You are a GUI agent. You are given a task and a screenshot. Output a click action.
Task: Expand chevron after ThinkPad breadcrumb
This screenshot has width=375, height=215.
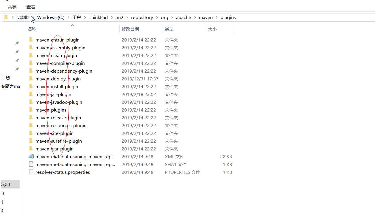(x=112, y=18)
